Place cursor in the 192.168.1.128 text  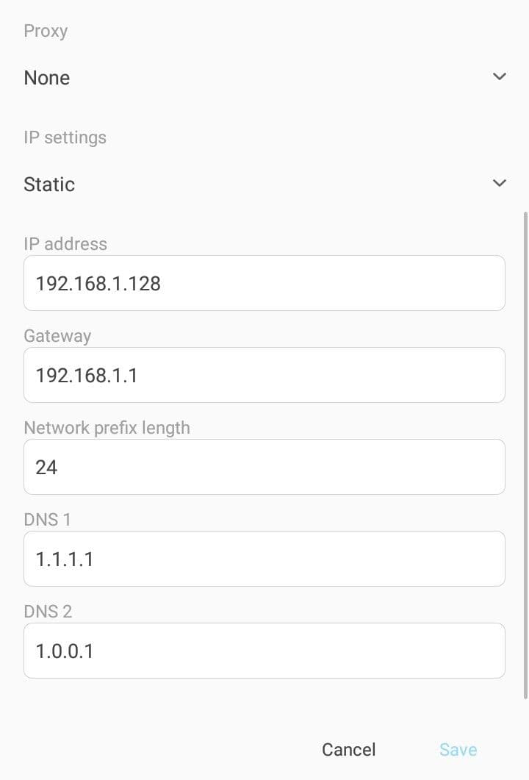[98, 284]
